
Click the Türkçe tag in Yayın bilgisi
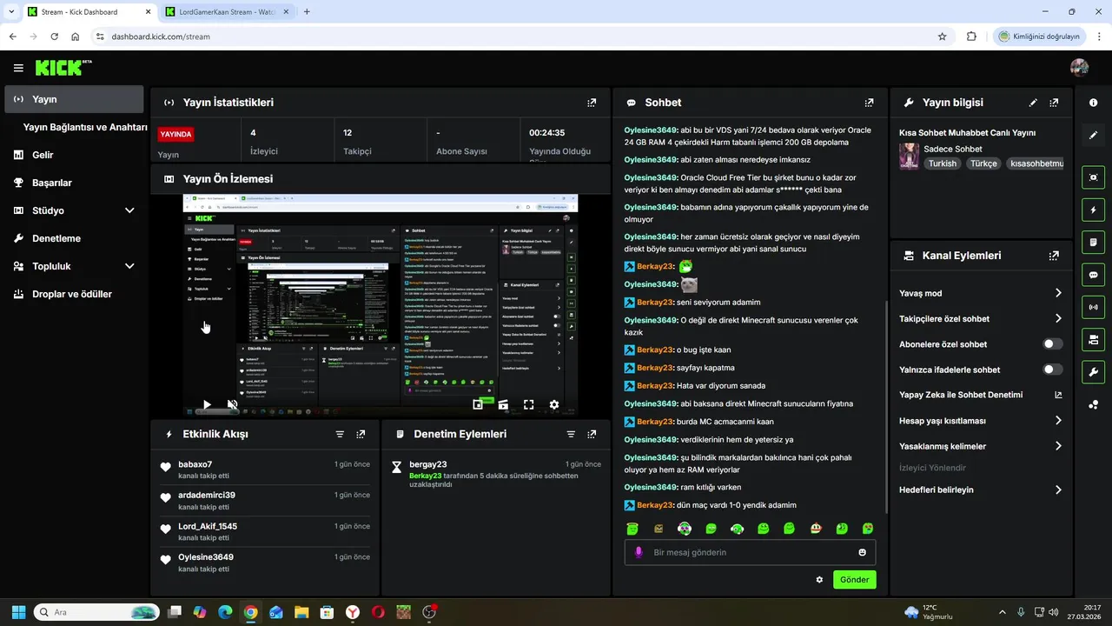coord(983,163)
